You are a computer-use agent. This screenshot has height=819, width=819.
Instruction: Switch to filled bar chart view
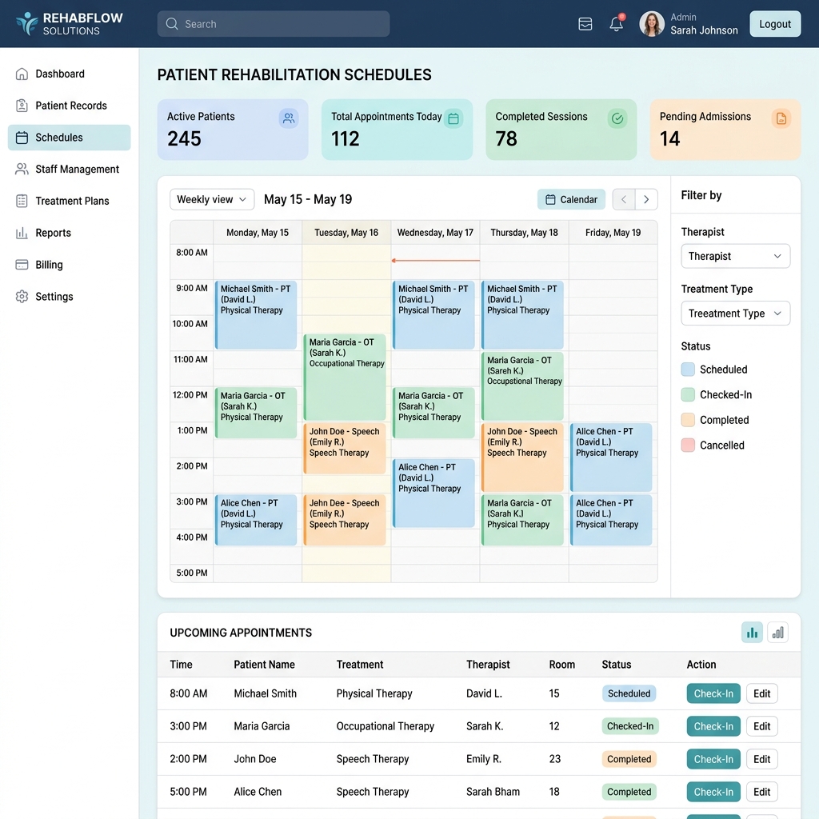tap(752, 633)
